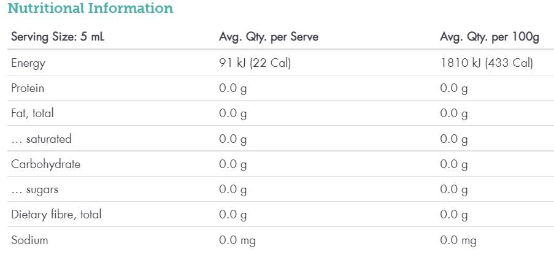Click the Carbohydrate row label

(x=45, y=164)
